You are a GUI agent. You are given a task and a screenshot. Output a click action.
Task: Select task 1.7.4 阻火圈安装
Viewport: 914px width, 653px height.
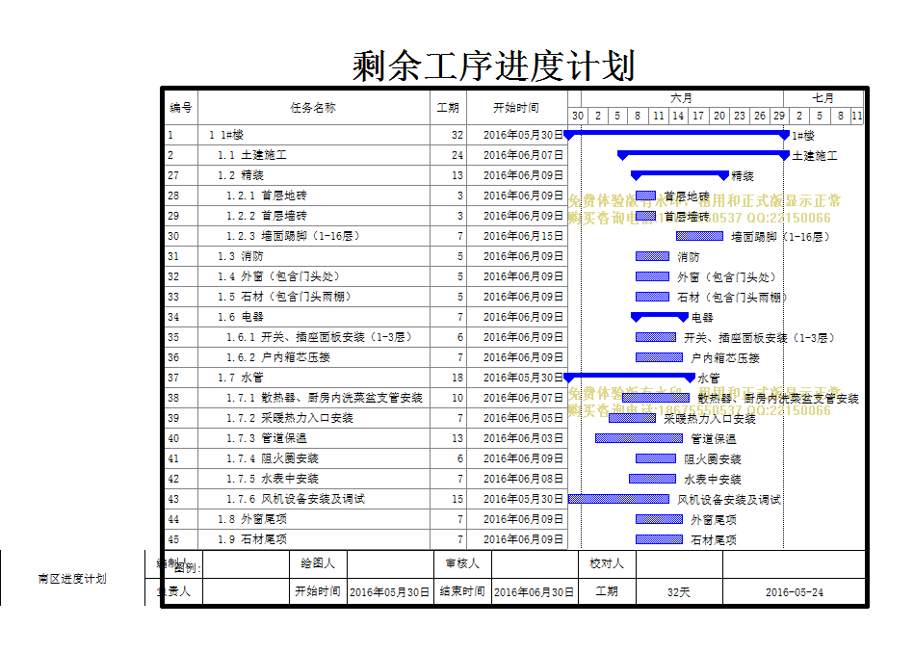point(365,458)
